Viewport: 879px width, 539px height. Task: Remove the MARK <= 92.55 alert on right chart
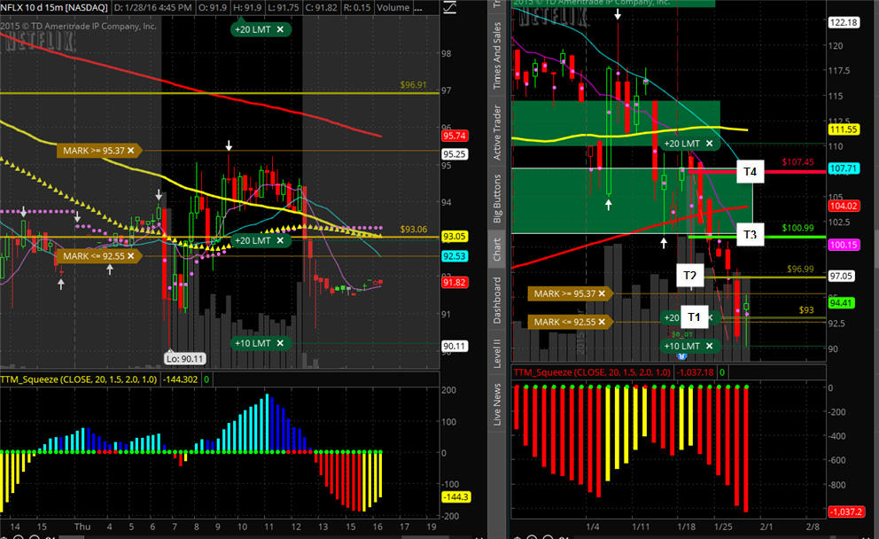pyautogui.click(x=602, y=322)
